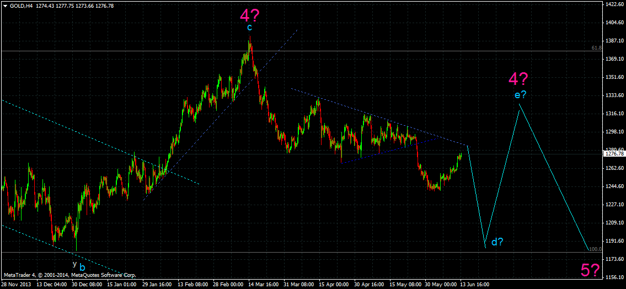626x289 pixels.
Task: Click the 13 Dec 04:00 time label
Action: point(50,285)
